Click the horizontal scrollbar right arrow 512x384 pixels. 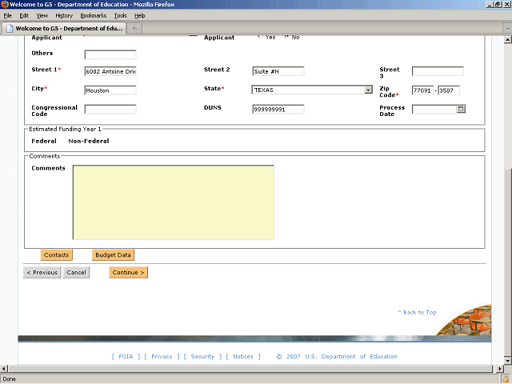pos(499,369)
